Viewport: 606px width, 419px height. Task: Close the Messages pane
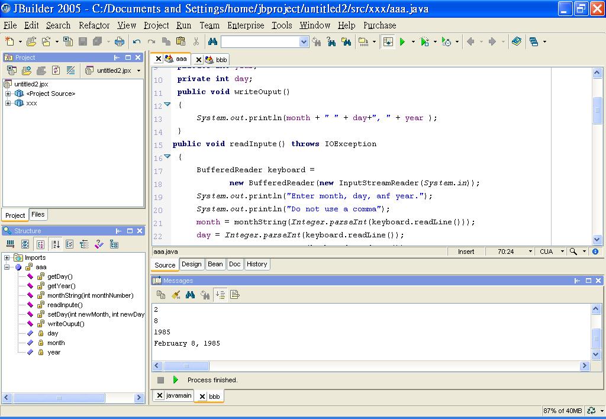click(598, 281)
